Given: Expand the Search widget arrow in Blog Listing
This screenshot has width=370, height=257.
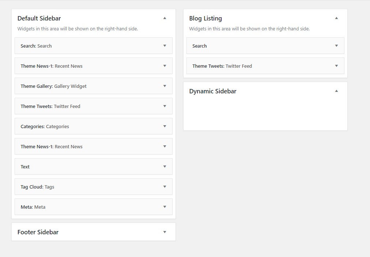Looking at the screenshot, I should [336, 46].
